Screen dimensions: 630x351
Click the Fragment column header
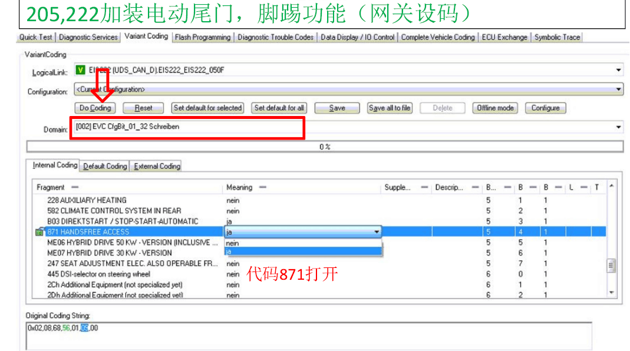point(51,187)
